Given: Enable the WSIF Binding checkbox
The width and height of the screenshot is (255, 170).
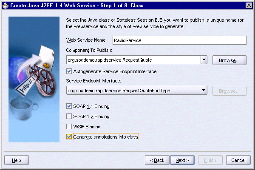Looking at the screenshot, I should pos(69,126).
